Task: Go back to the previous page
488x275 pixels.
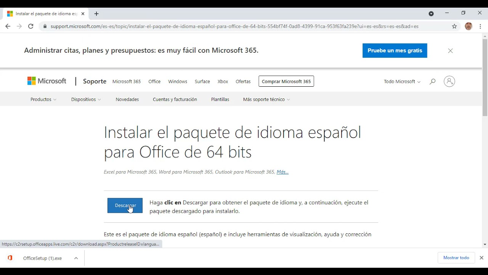Action: [x=8, y=26]
